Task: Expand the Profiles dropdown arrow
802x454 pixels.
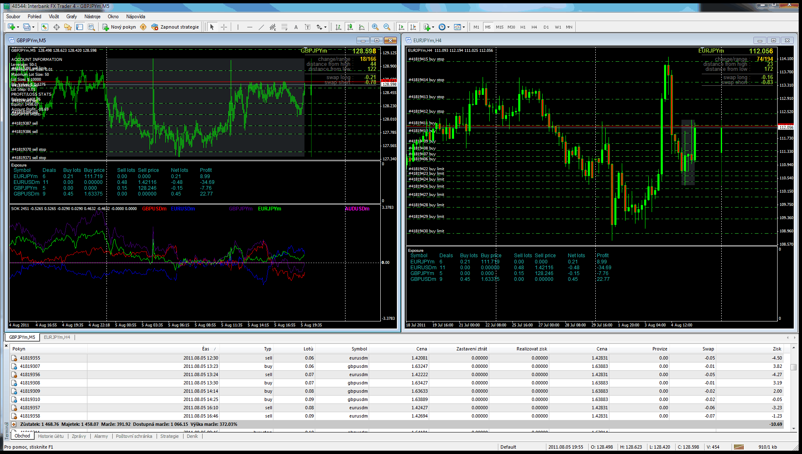Action: pos(34,27)
